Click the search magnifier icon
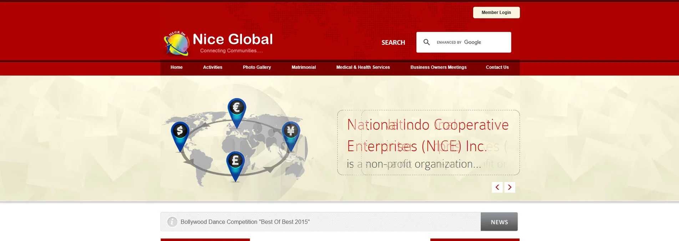Viewport: 679px width, 241px height. [426, 42]
